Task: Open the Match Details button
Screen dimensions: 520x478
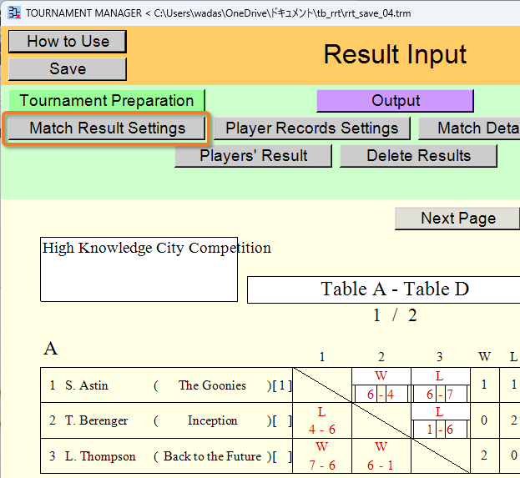Action: point(469,128)
